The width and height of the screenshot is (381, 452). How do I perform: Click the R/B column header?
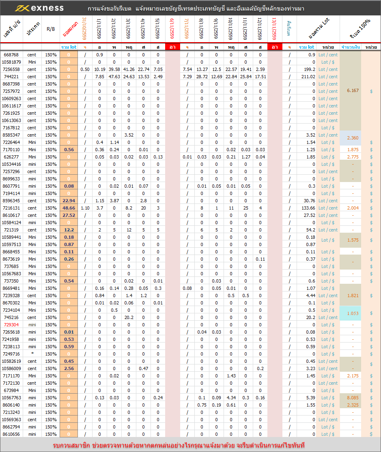pos(51,29)
